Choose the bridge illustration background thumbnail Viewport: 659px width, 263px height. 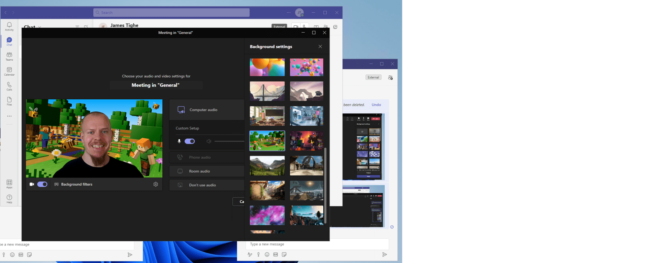267,91
